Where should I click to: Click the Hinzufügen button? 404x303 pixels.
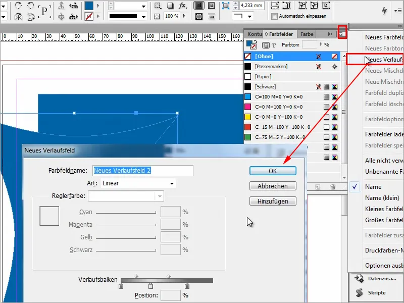(x=273, y=201)
